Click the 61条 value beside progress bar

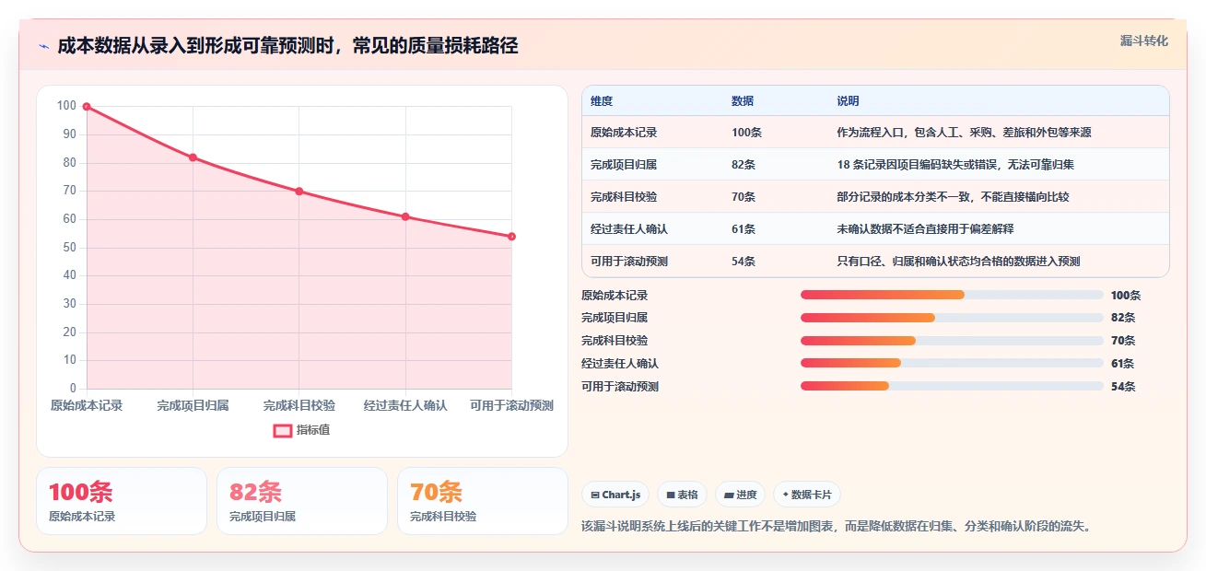click(x=1122, y=364)
